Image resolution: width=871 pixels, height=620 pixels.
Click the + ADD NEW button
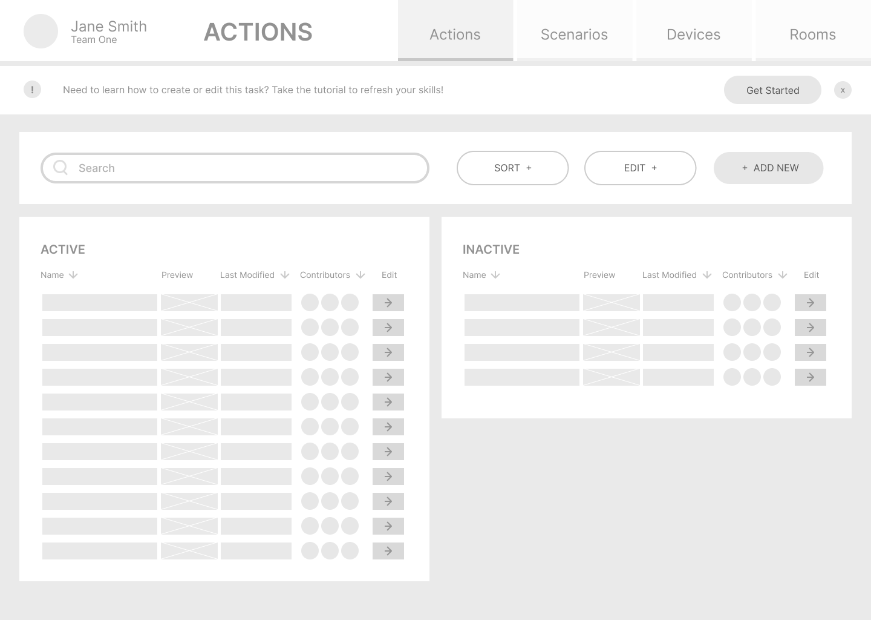768,168
